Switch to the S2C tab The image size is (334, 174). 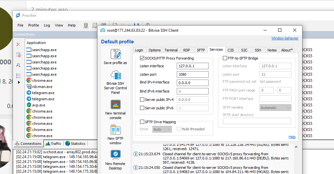point(244,50)
